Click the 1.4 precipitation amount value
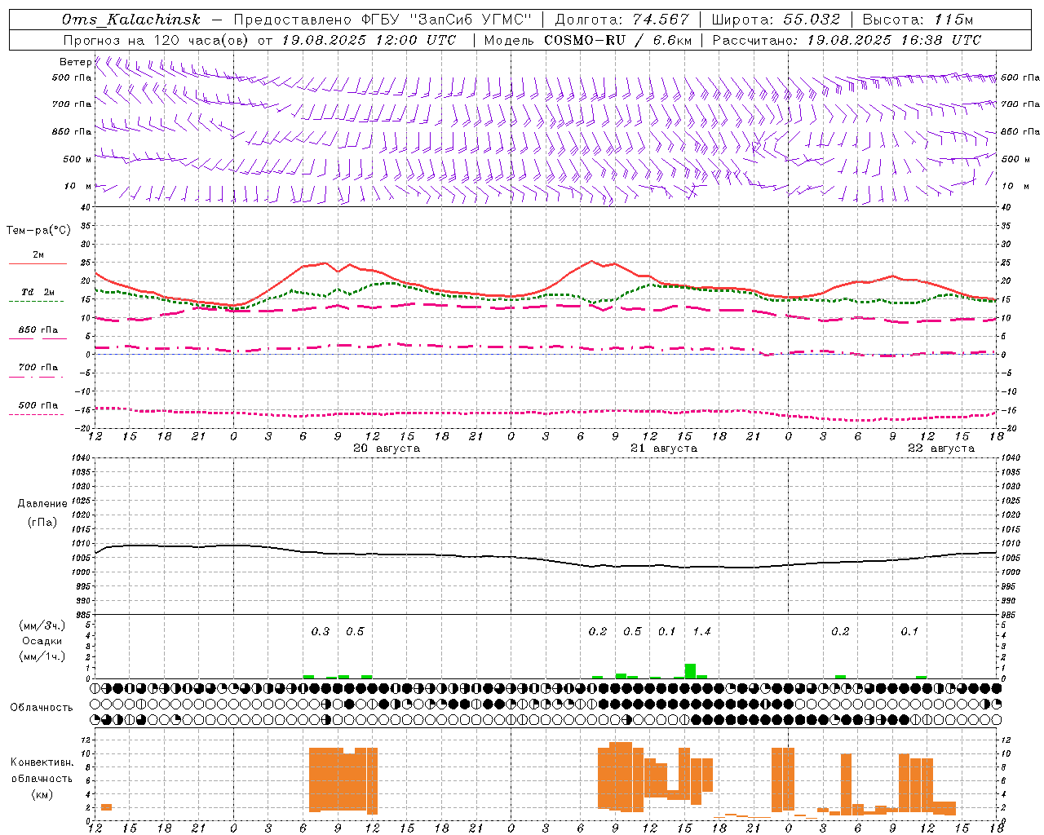Image resolution: width=1044 pixels, height=835 pixels. tap(701, 631)
